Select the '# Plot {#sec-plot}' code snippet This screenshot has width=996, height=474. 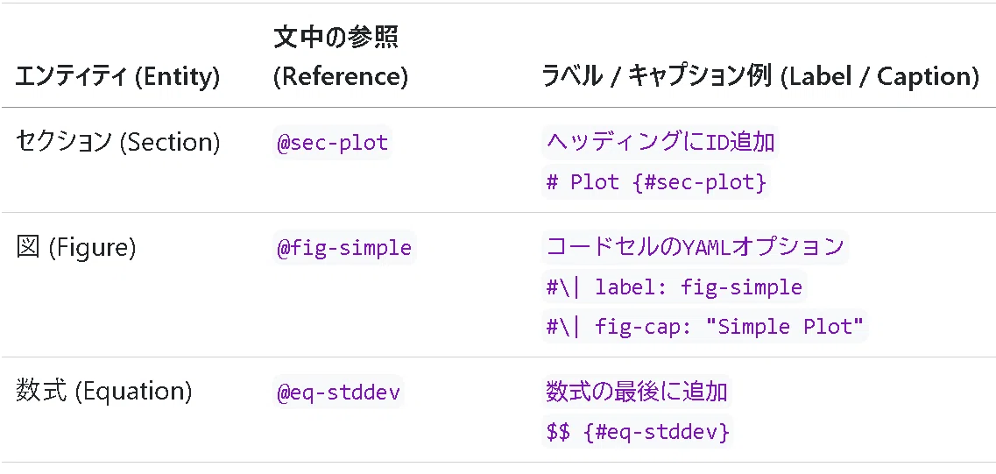coord(656,182)
